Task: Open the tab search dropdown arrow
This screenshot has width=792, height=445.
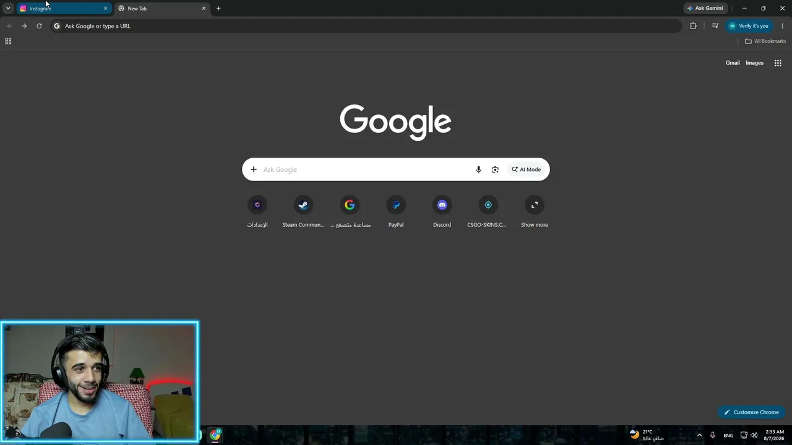Action: [8, 8]
